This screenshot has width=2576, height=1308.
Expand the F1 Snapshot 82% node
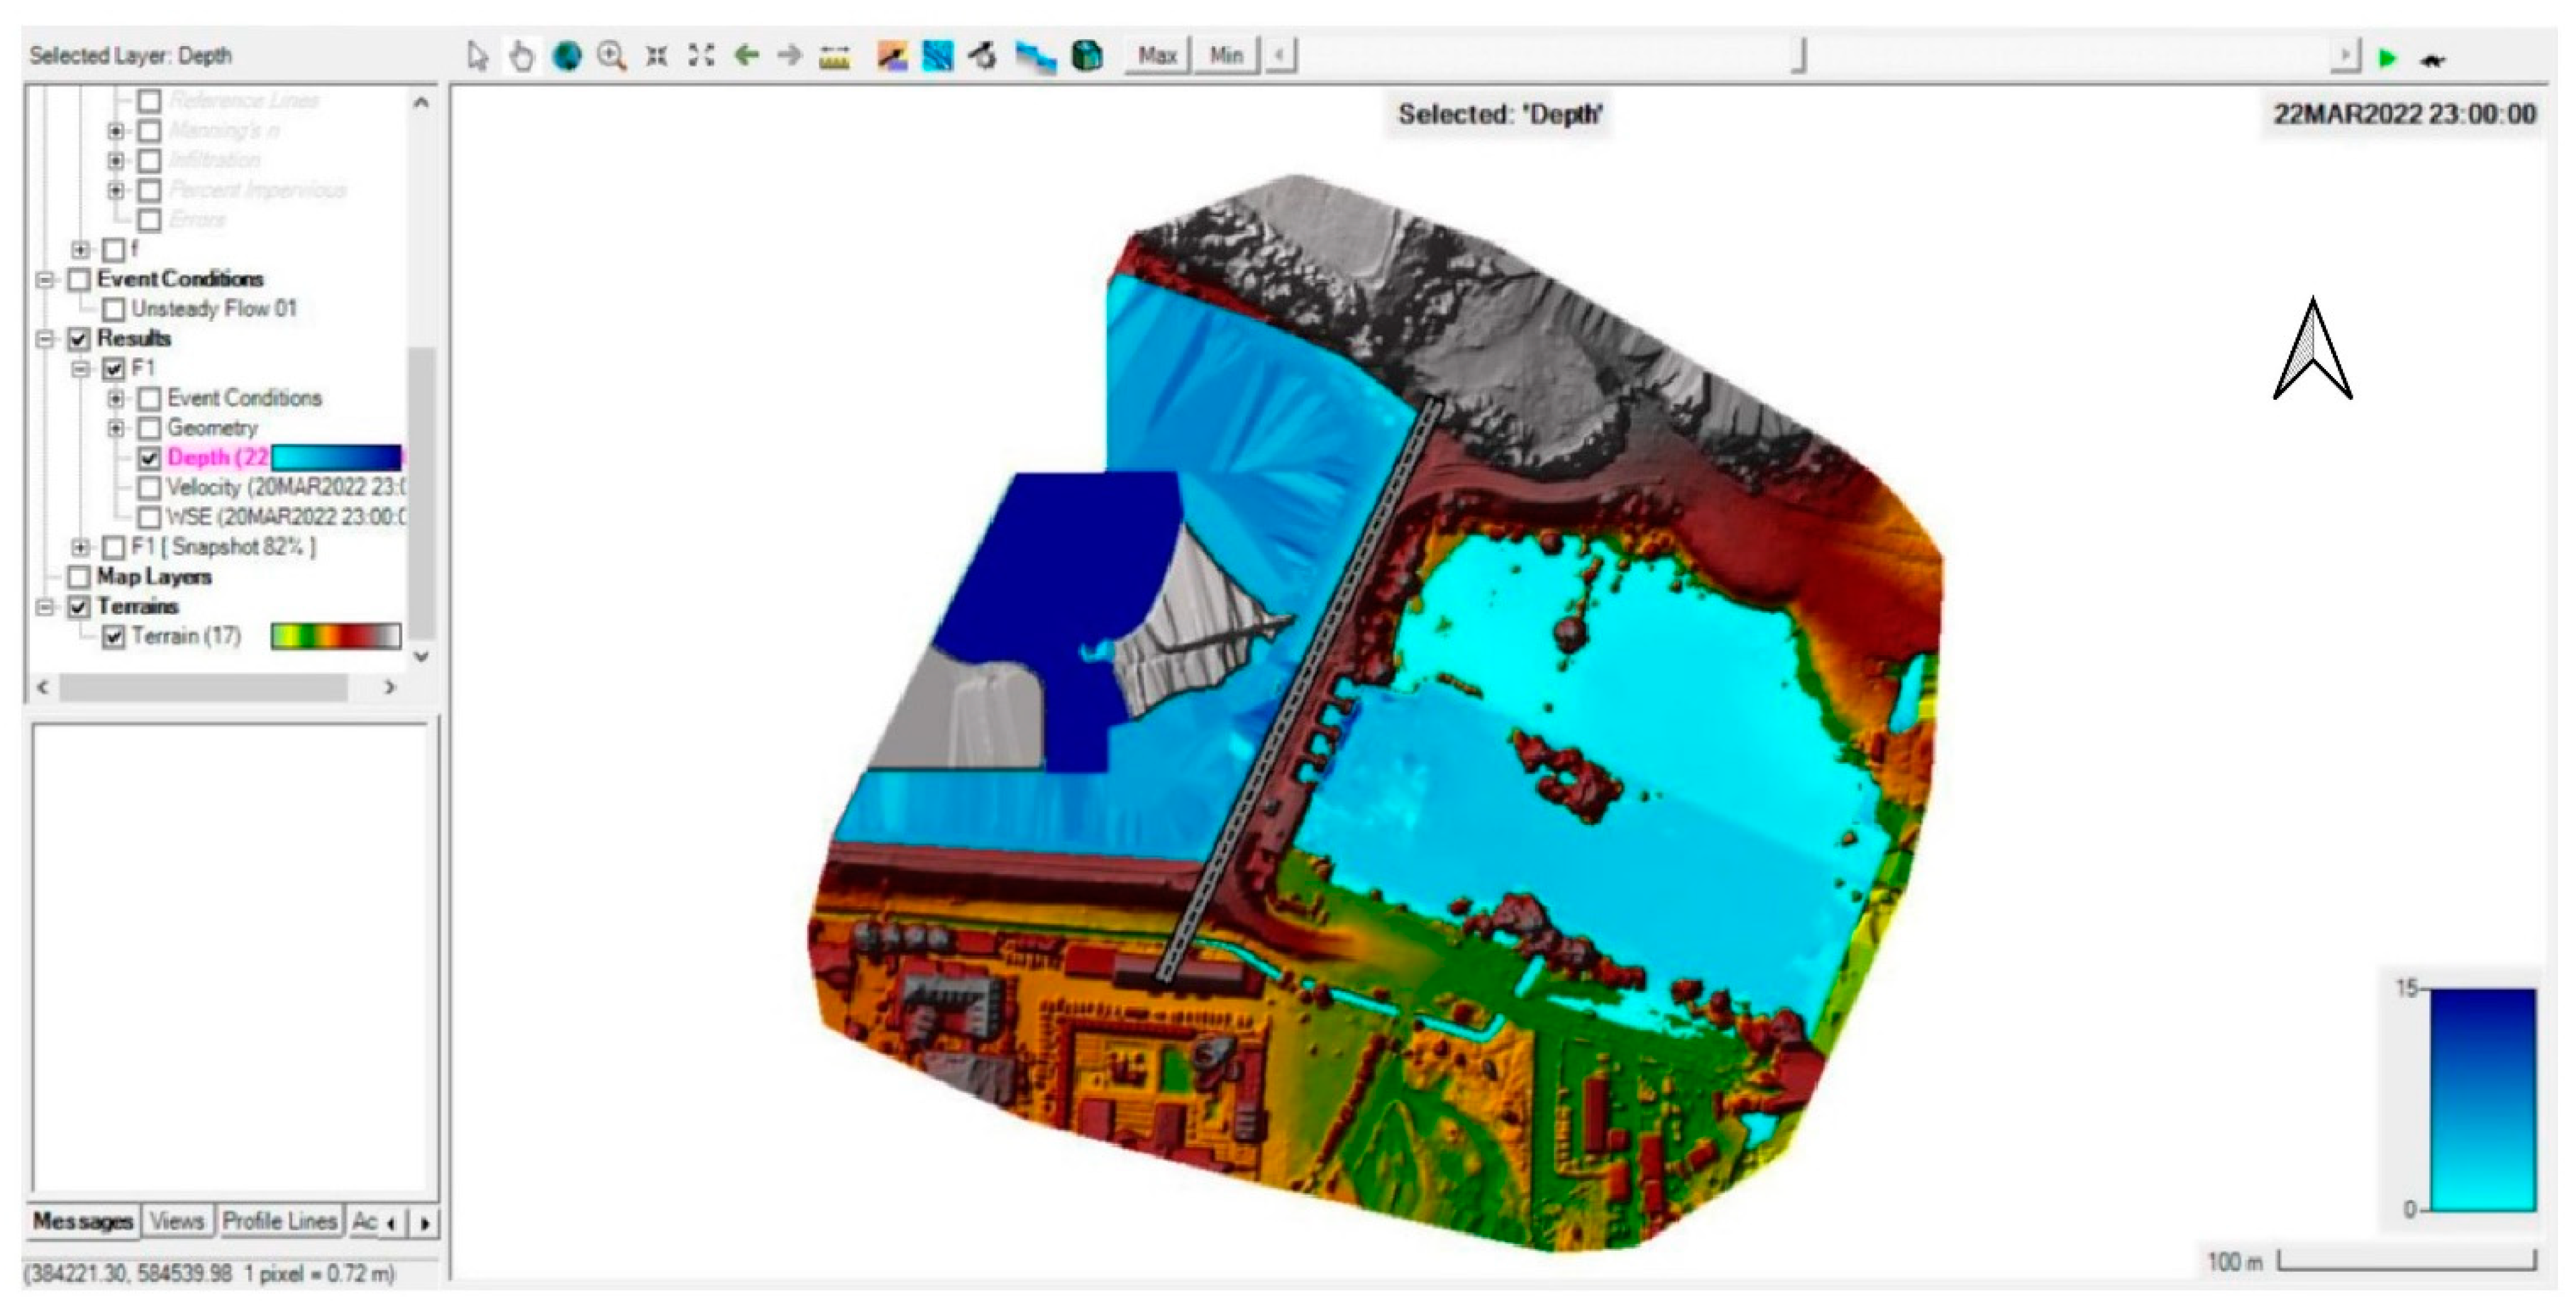[x=80, y=547]
